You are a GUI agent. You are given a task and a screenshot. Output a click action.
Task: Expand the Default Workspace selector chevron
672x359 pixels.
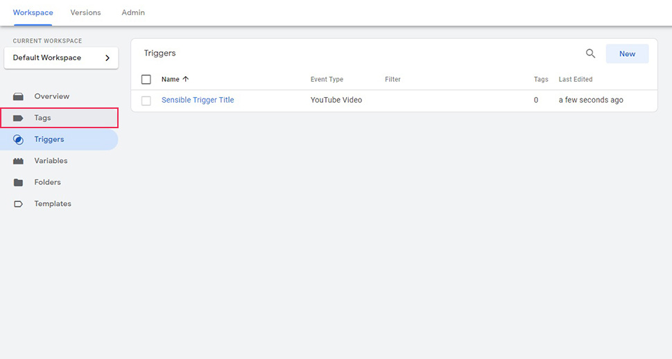tap(107, 58)
